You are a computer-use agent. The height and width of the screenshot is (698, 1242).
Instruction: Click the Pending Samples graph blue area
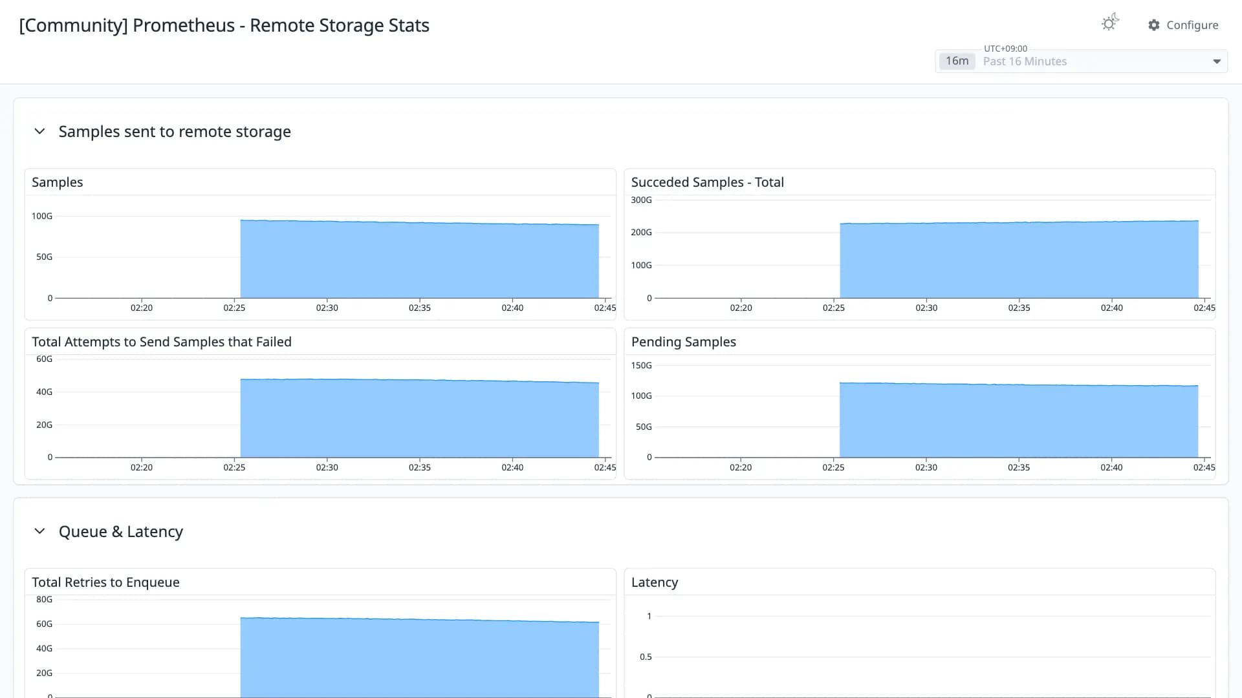1019,421
